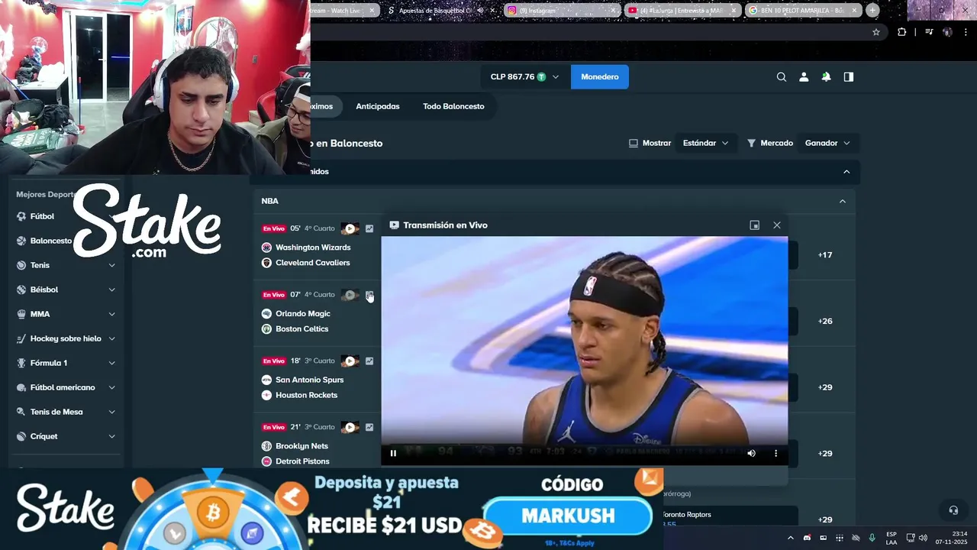Open the Washington Wizards match
977x550 pixels.
click(x=313, y=247)
